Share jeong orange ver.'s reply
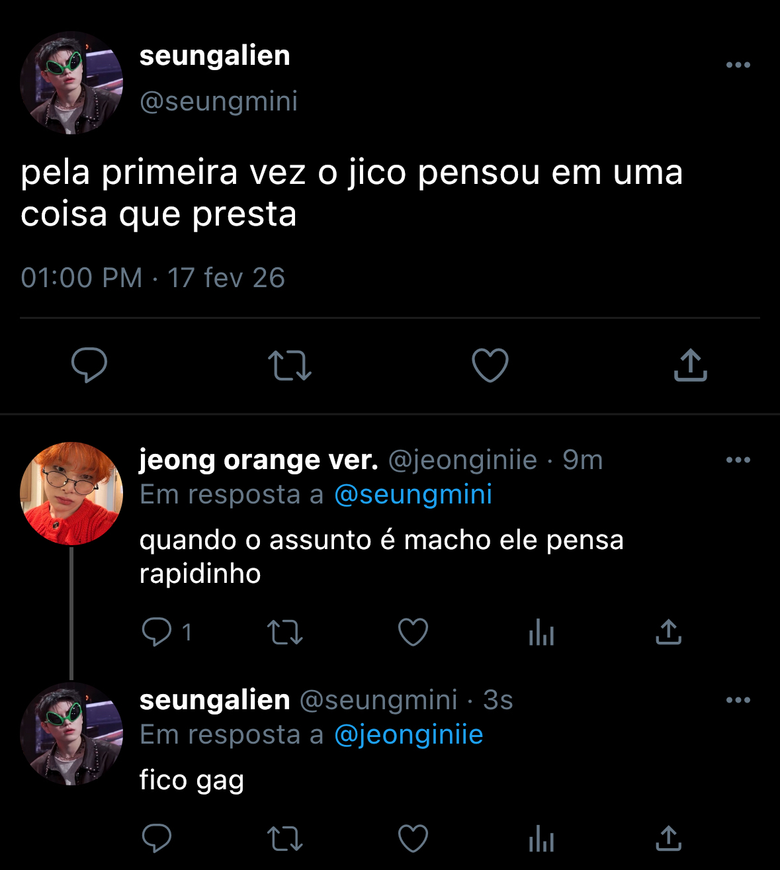This screenshot has height=870, width=780. 668,632
